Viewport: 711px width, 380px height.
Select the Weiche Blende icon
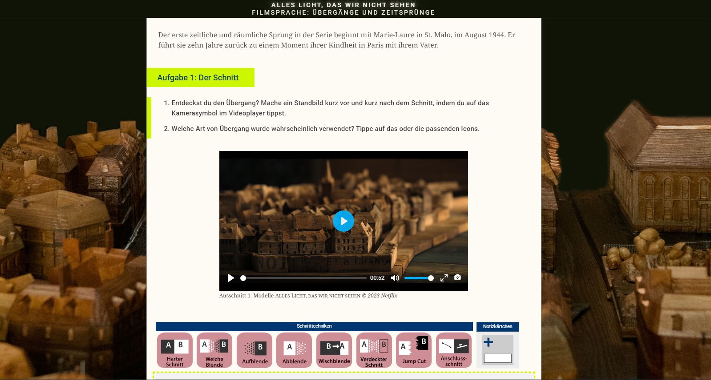(214, 350)
